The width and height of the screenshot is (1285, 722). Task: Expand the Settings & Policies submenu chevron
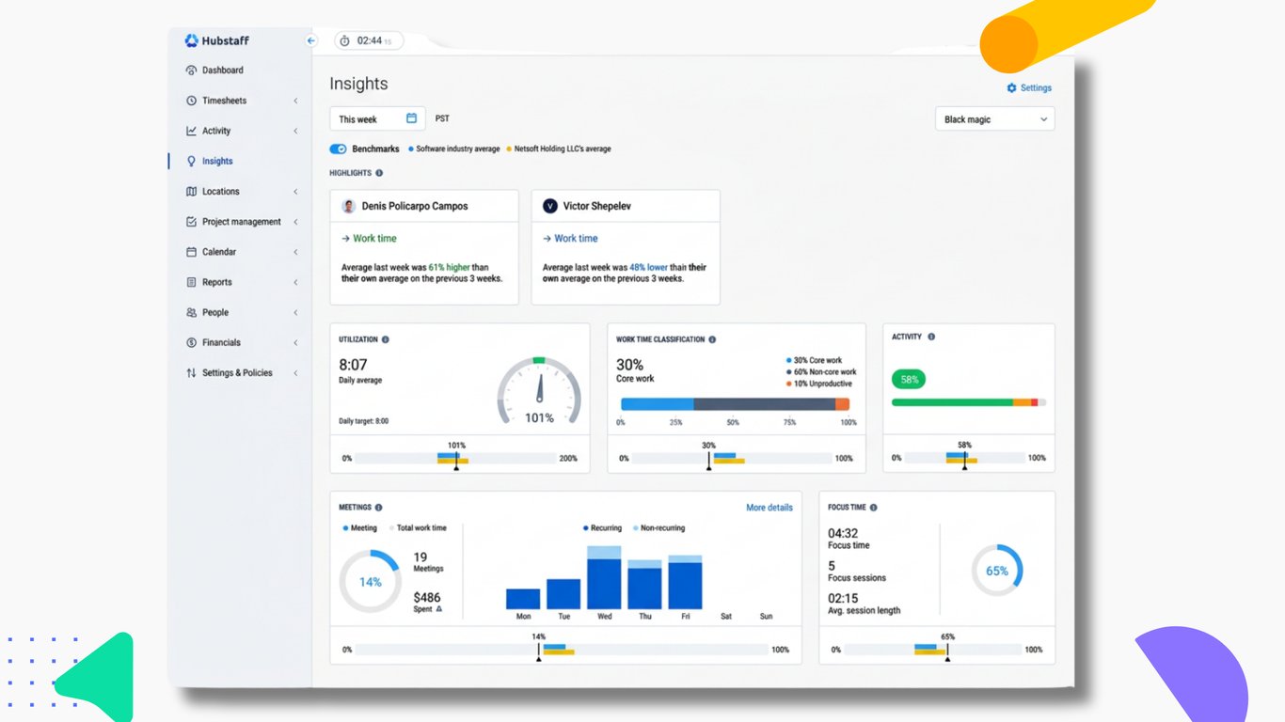[x=295, y=373]
